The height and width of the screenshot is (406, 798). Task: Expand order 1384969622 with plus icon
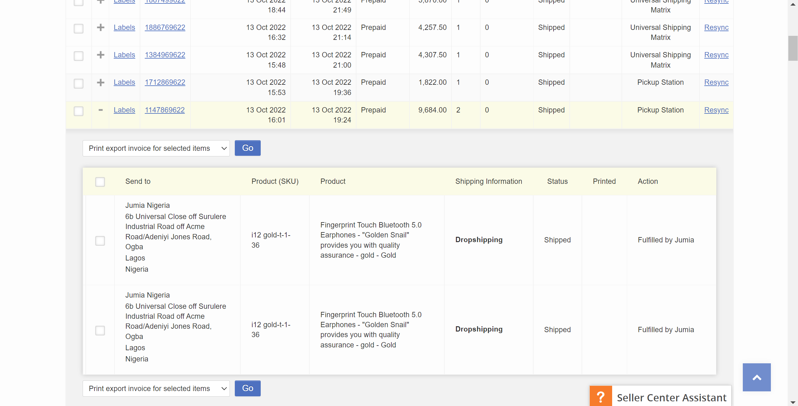100,55
